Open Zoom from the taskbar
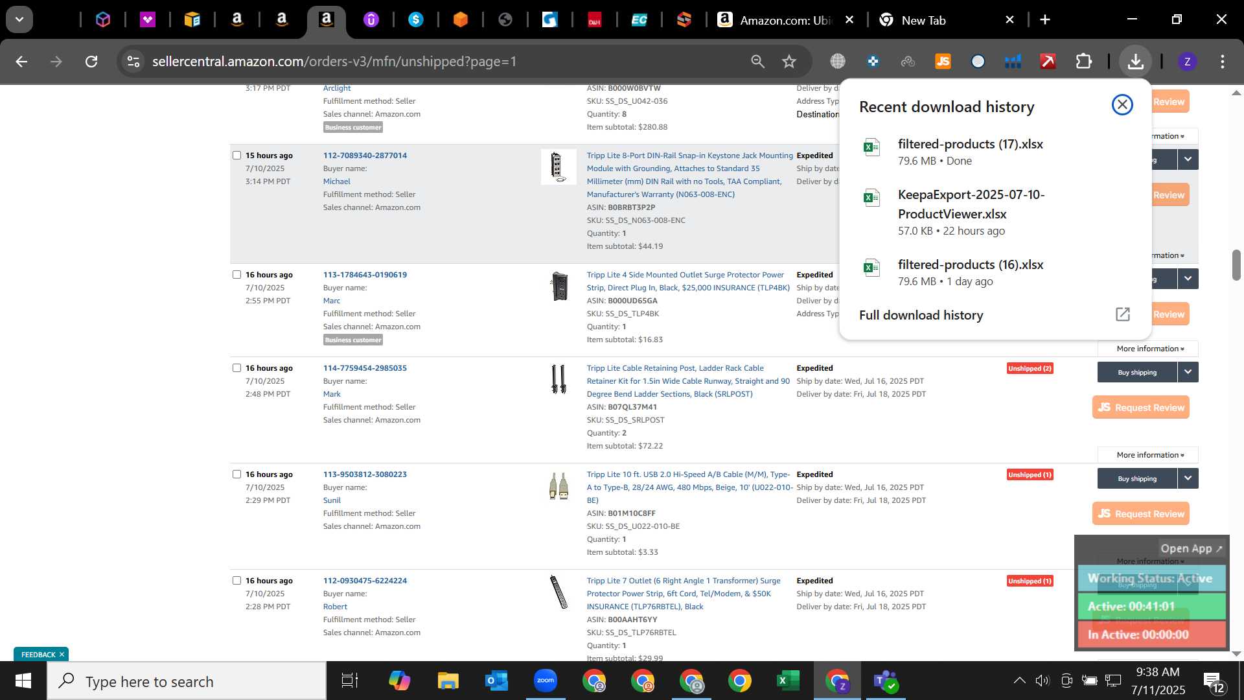1244x700 pixels. [546, 681]
